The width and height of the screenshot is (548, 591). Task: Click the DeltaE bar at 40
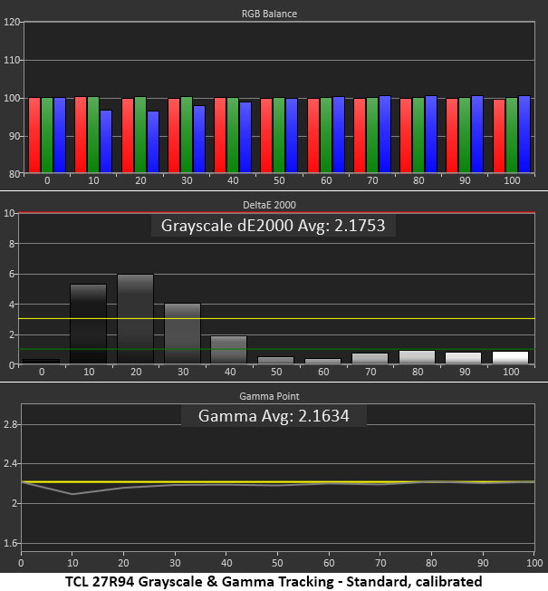point(229,350)
